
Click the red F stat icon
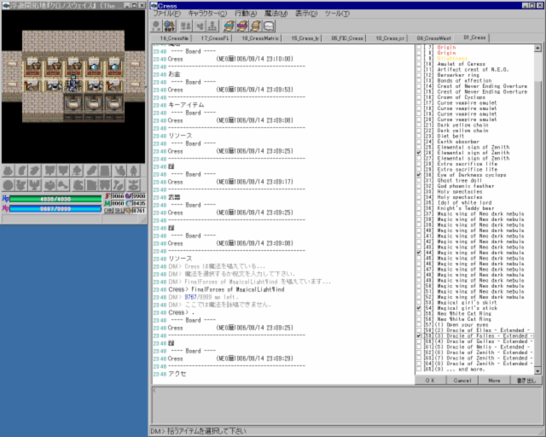point(107,196)
